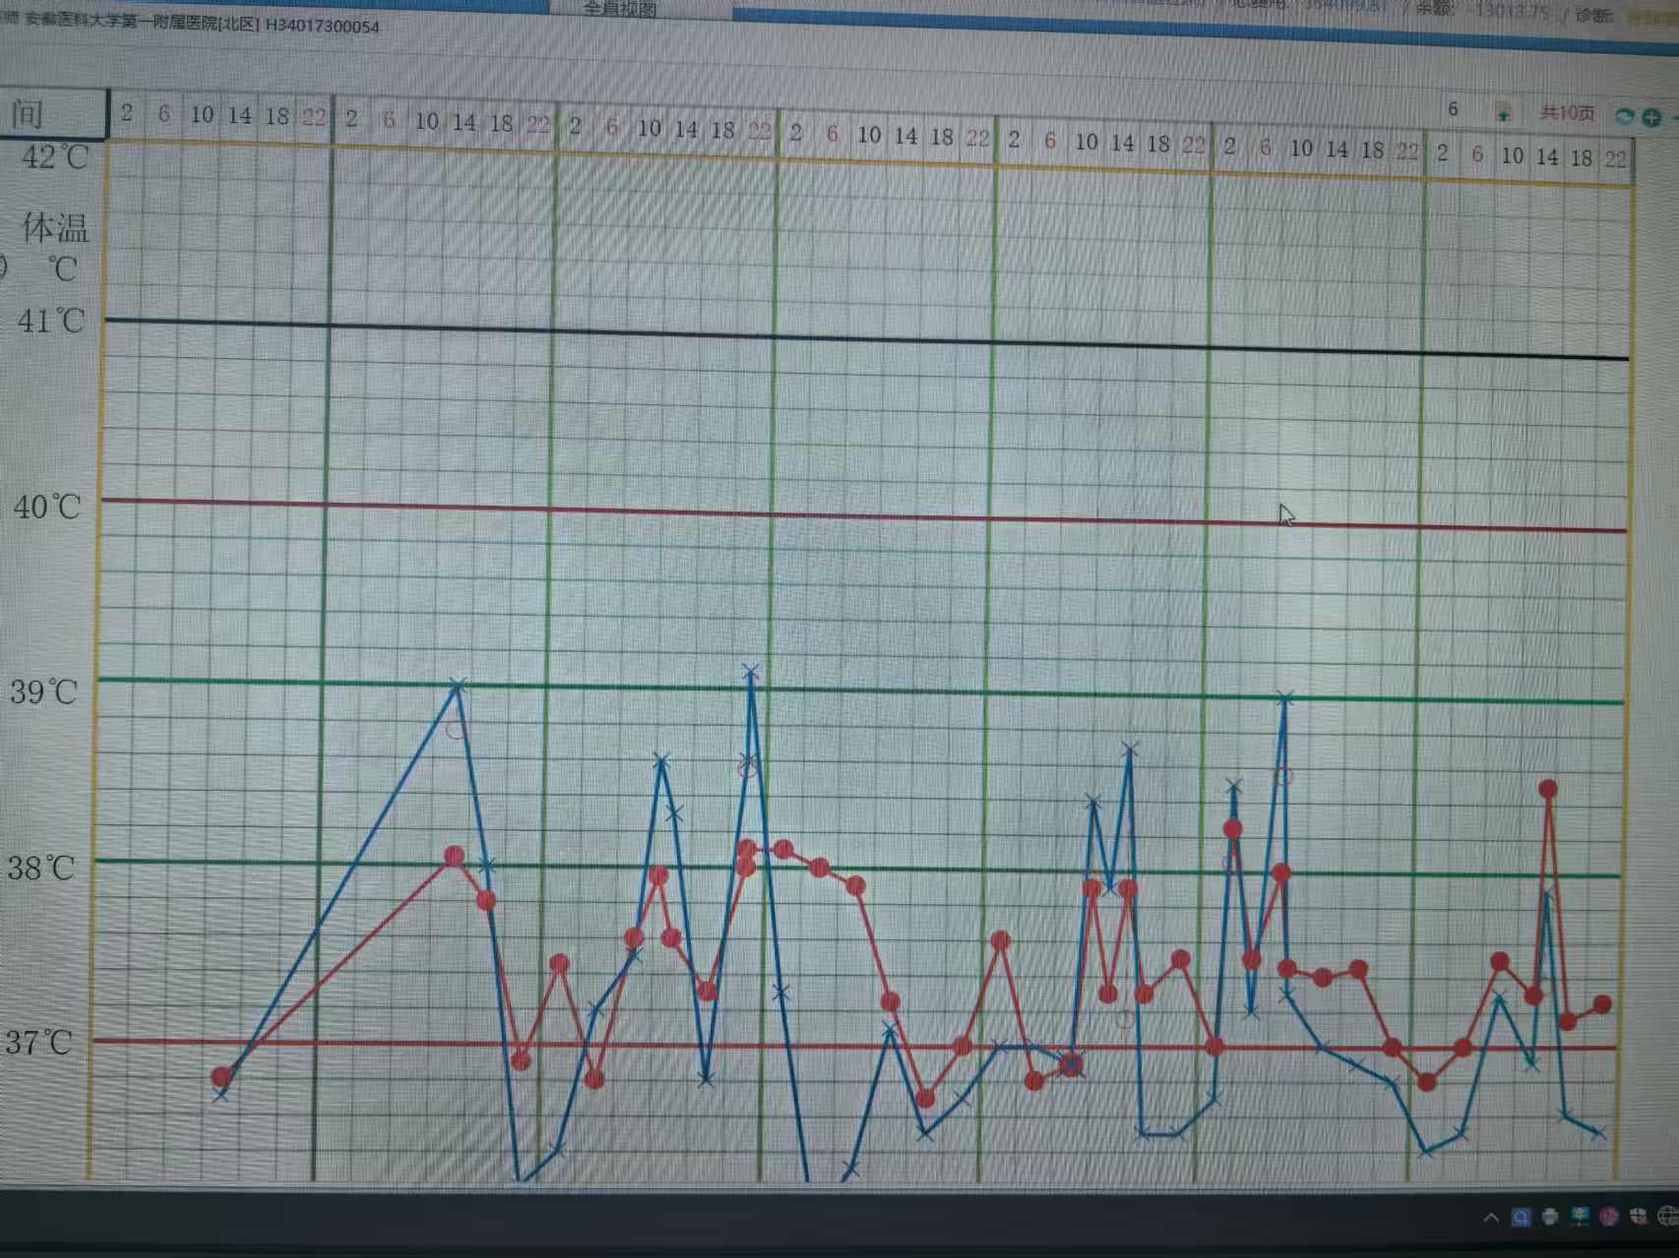Show hidden system tray icons chevron
This screenshot has width=1679, height=1258.
point(1491,1218)
